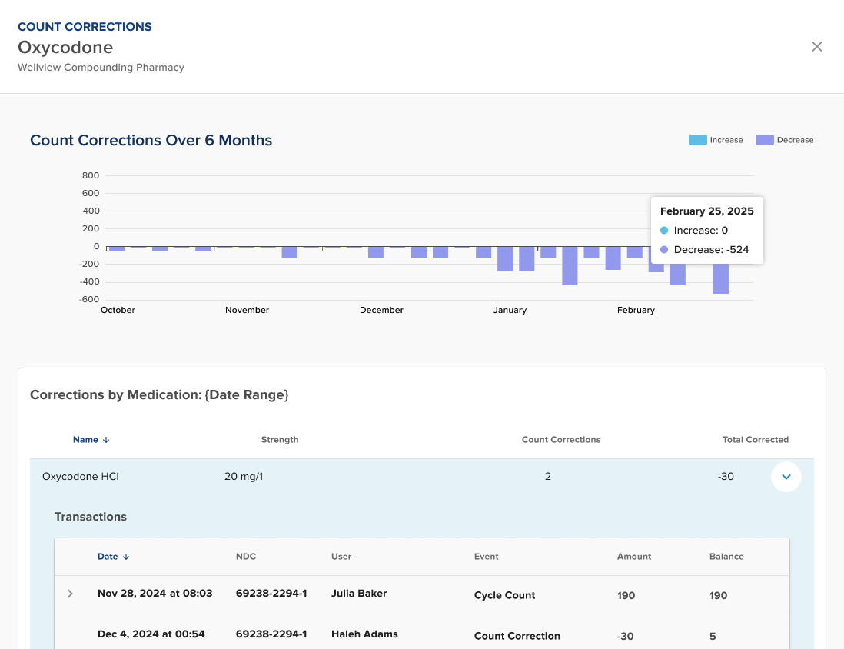
Task: Click the Amount column header
Action: click(x=634, y=557)
